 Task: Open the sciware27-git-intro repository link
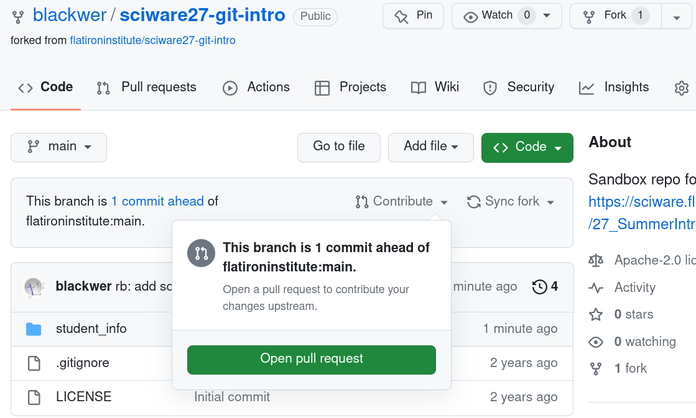[x=202, y=15]
